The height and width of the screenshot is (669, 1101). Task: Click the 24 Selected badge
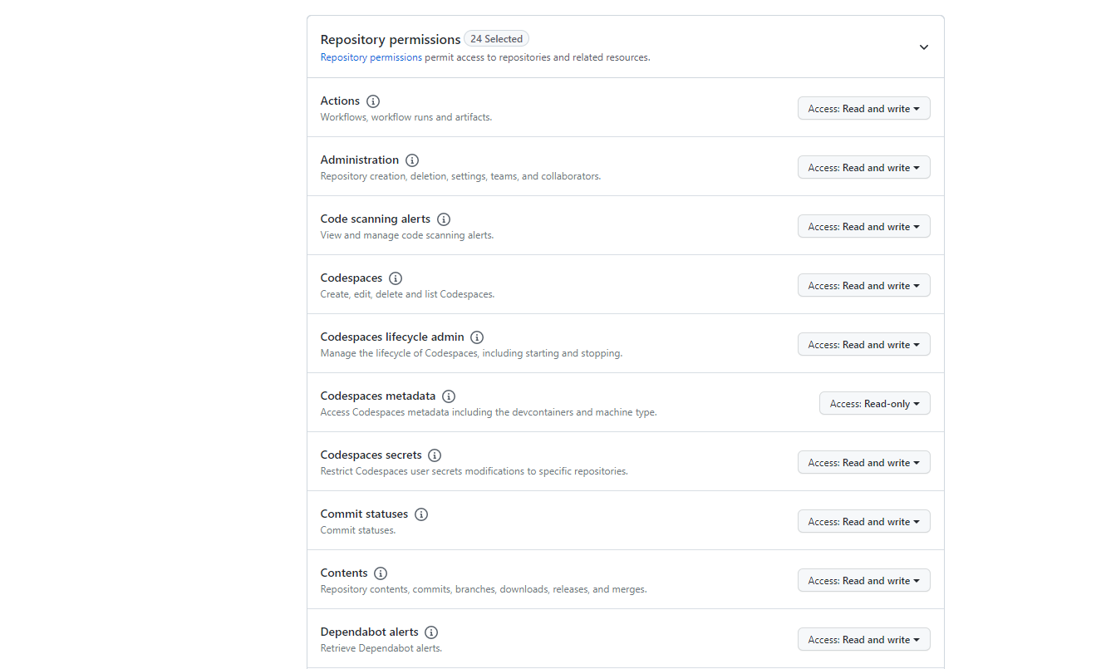(497, 39)
